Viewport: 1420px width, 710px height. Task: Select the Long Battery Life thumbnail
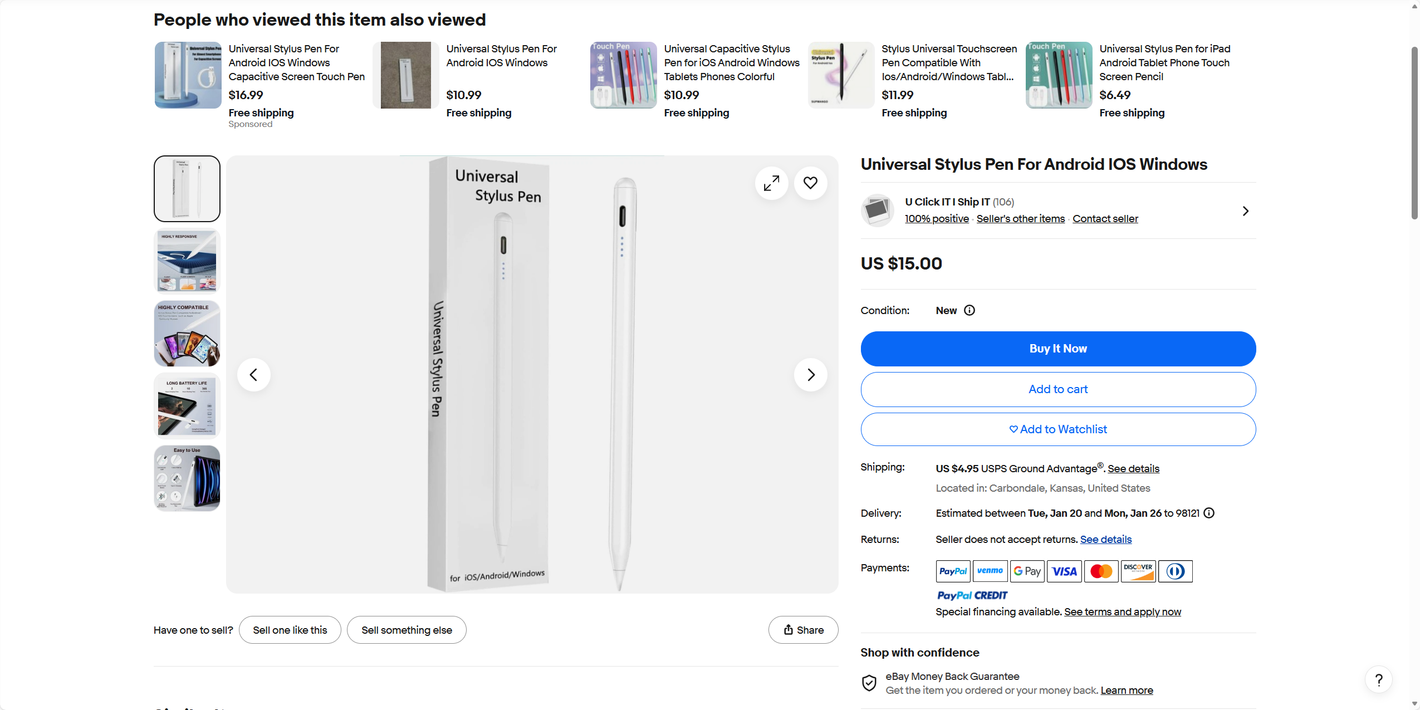(187, 406)
